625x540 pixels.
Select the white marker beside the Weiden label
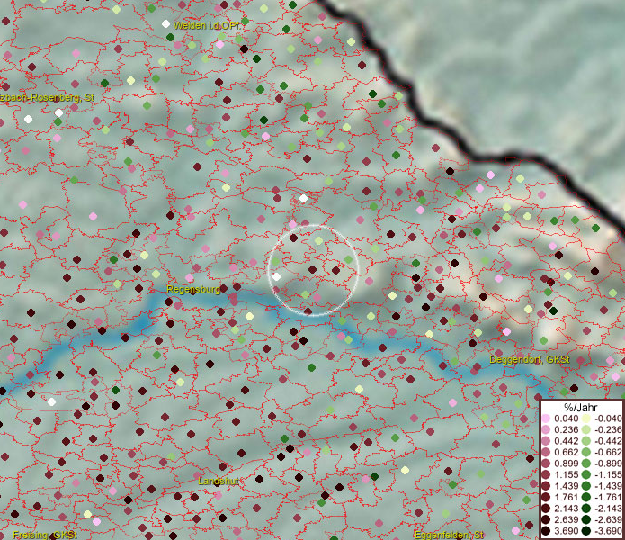[165, 24]
